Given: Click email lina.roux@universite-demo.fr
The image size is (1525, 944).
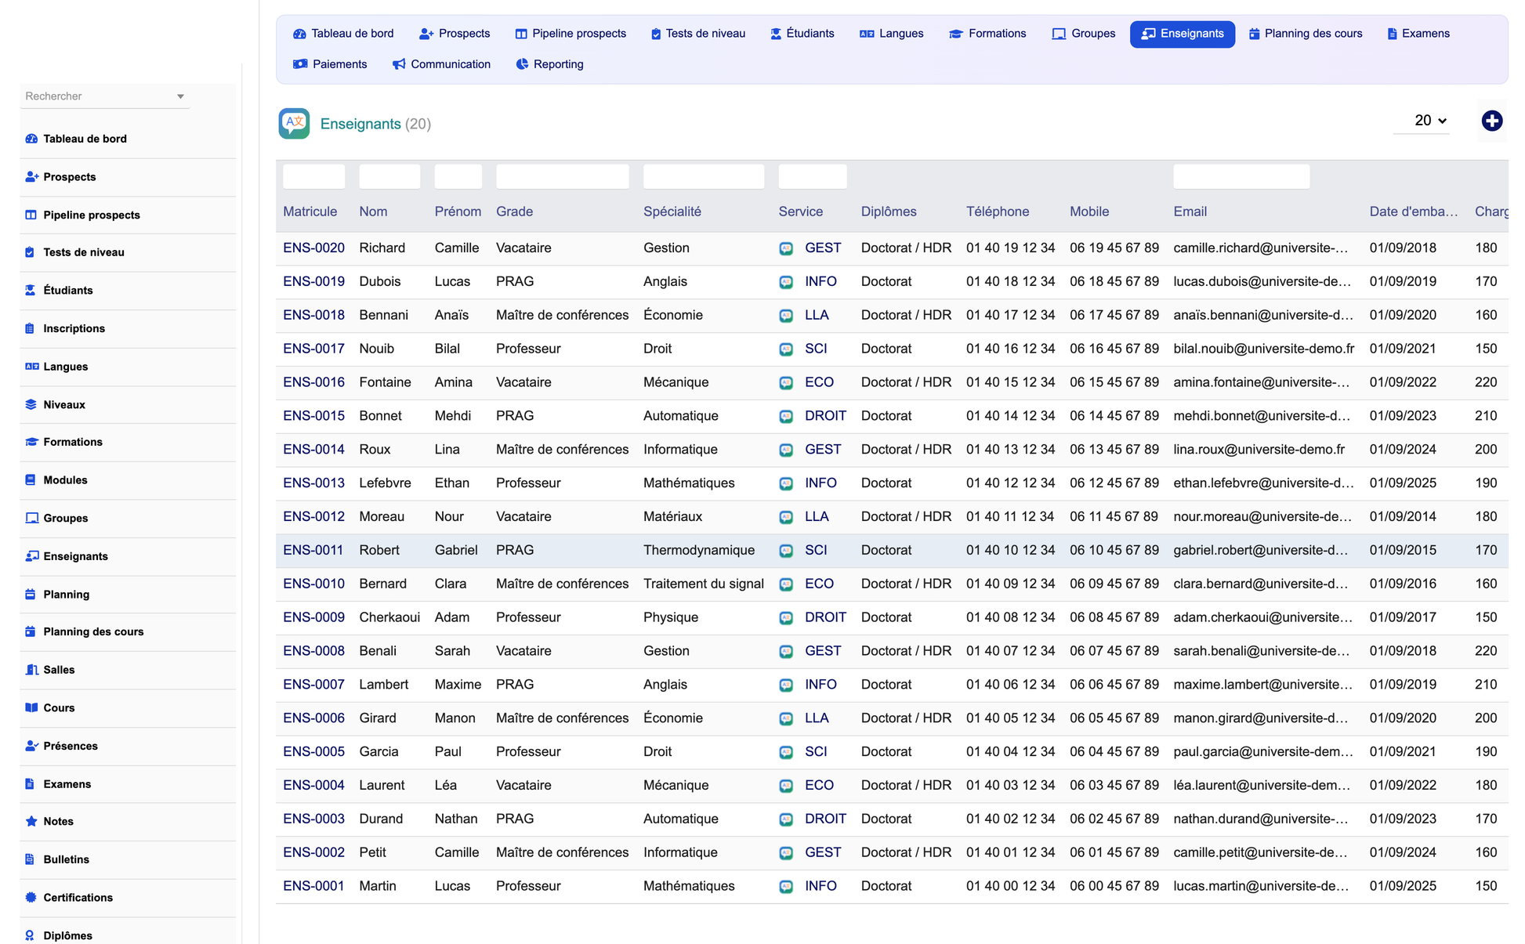Looking at the screenshot, I should pyautogui.click(x=1259, y=450).
